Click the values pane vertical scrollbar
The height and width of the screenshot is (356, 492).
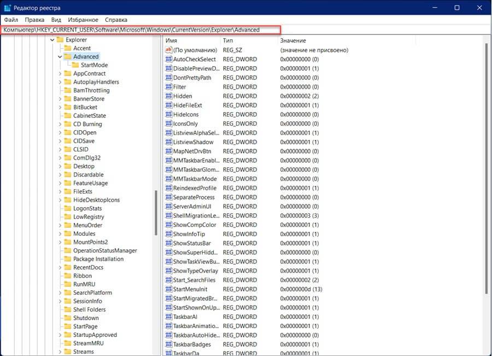(x=487, y=169)
